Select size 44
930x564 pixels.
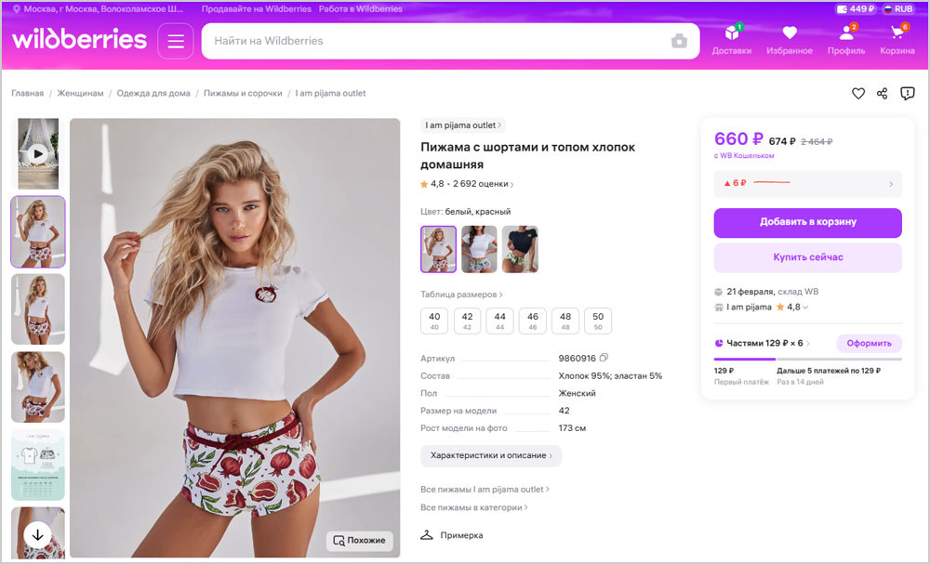pos(500,321)
